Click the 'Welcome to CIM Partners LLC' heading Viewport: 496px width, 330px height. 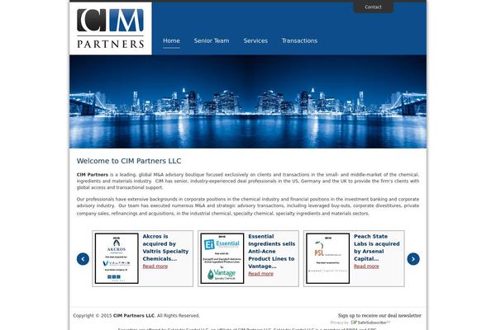[129, 161]
